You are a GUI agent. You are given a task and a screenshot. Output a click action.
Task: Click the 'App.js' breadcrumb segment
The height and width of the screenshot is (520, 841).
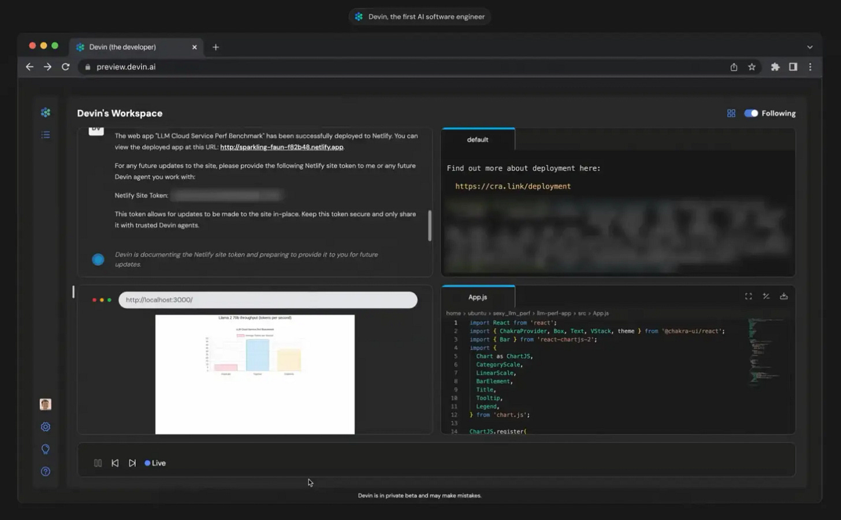tap(600, 313)
